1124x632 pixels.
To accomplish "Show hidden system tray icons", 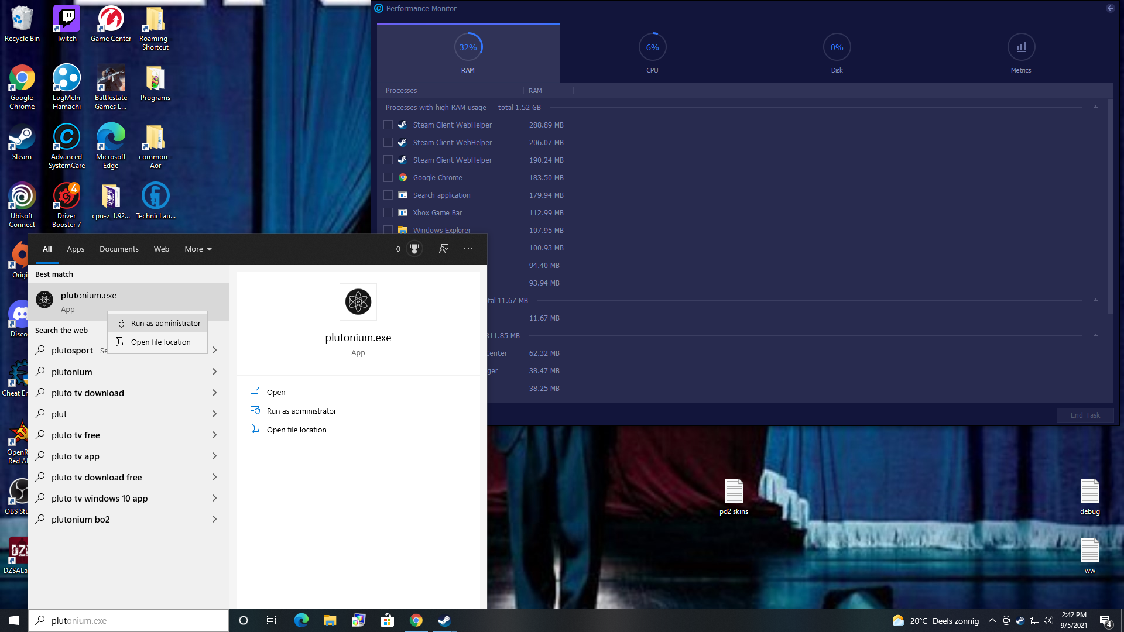I will click(992, 620).
